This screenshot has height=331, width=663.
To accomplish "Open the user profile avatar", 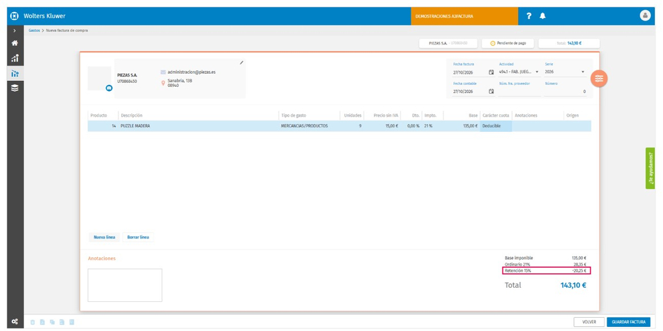I will (x=645, y=16).
